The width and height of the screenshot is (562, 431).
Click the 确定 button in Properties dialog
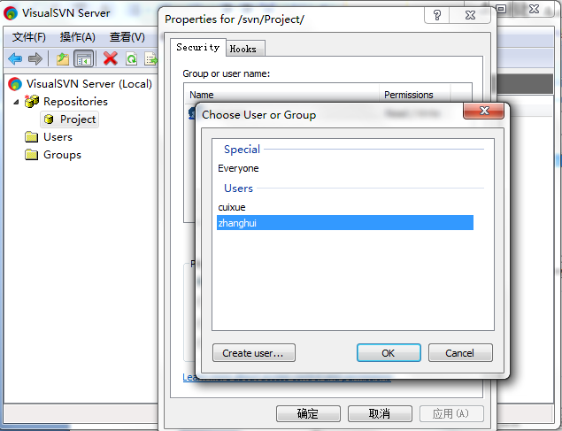[x=308, y=414]
